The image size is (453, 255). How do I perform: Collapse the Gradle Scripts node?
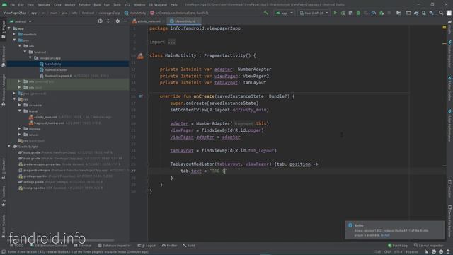tap(9, 147)
